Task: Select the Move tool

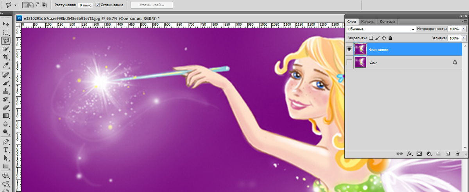Action: tap(5, 24)
